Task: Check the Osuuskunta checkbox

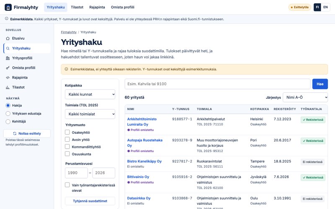Action: click(x=67, y=154)
